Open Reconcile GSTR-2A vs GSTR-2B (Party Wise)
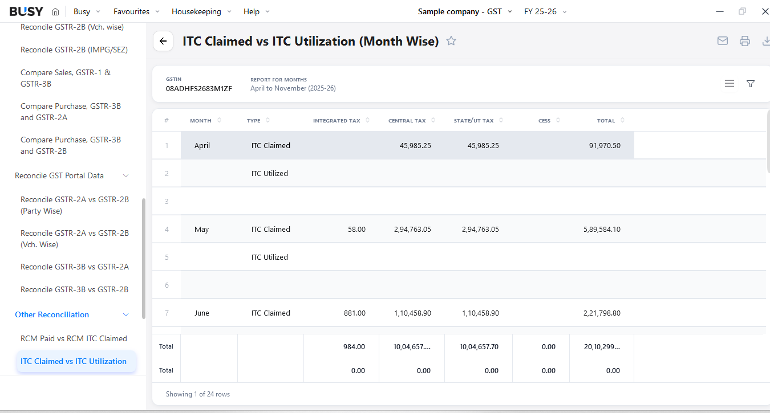The width and height of the screenshot is (770, 413). click(x=74, y=205)
